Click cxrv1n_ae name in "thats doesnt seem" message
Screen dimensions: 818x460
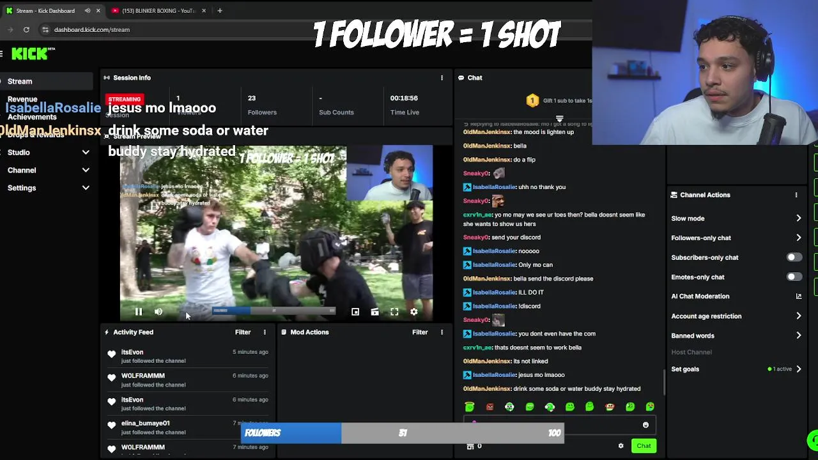[x=477, y=348]
